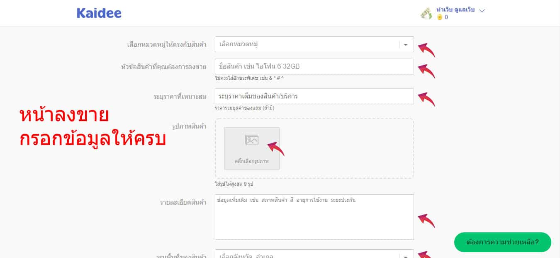
Task: Select the เลือกหมวดหมู่ category combo box
Action: (307, 45)
